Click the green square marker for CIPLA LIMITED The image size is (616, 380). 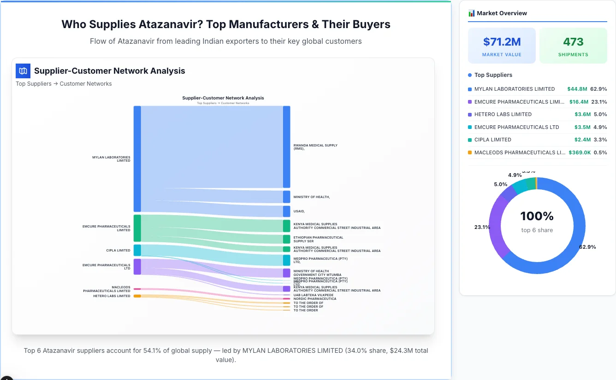[x=471, y=140]
